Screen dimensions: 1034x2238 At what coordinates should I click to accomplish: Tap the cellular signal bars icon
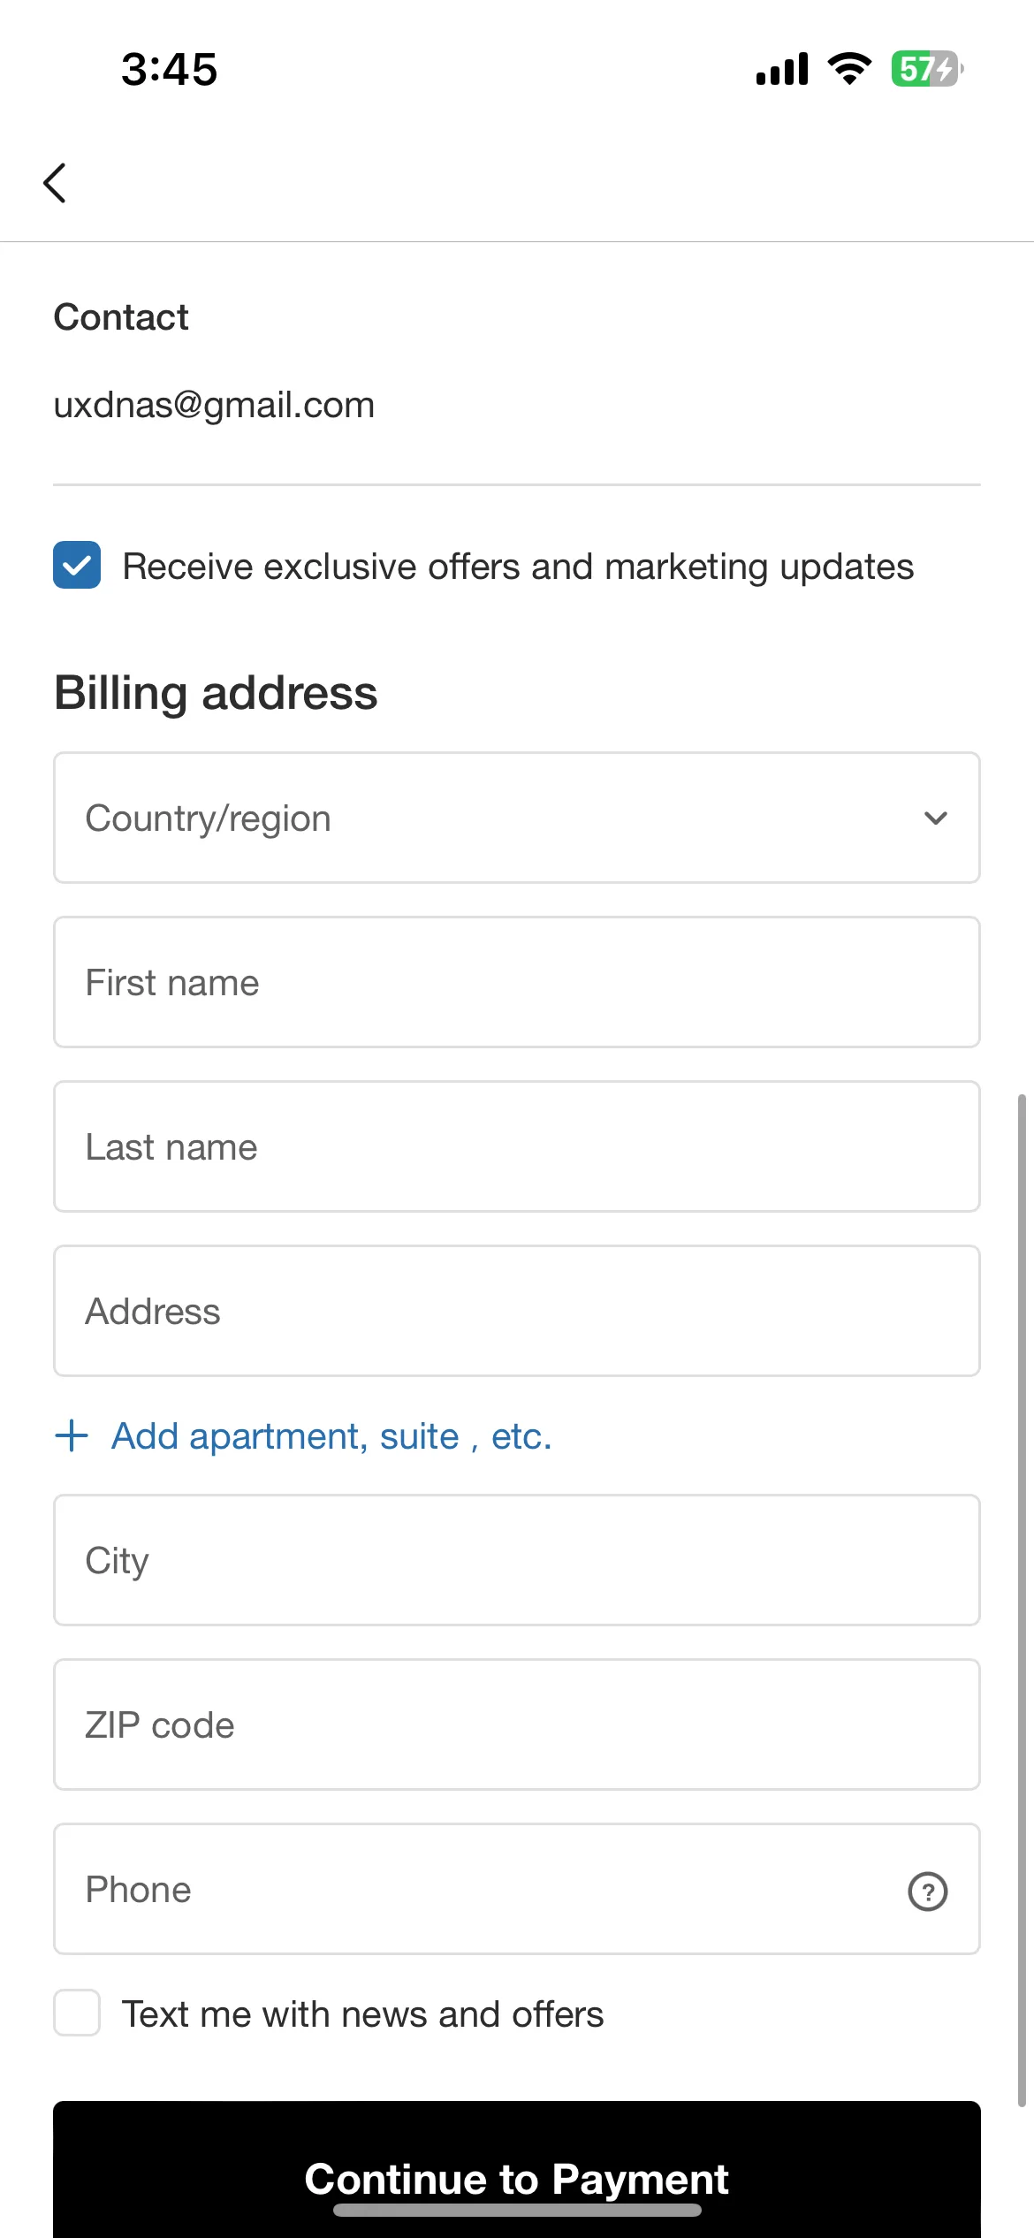pos(782,69)
